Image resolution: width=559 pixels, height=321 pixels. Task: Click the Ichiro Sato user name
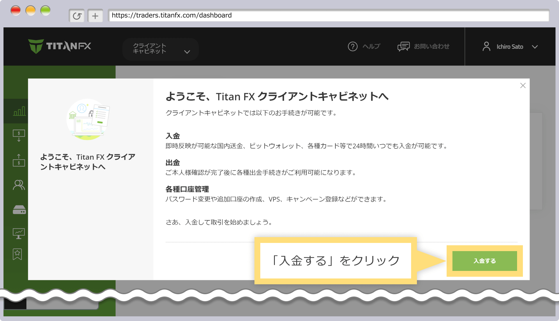point(510,47)
